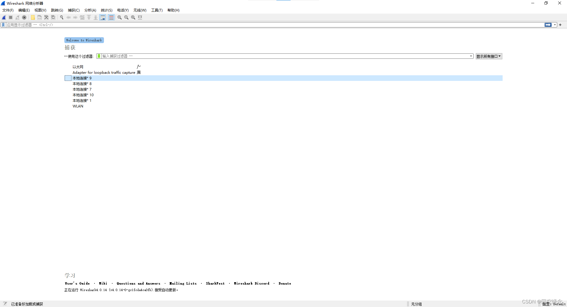The height and width of the screenshot is (307, 567).
Task: Click the 以太网 traffic sparkline graph
Action: pos(139,67)
